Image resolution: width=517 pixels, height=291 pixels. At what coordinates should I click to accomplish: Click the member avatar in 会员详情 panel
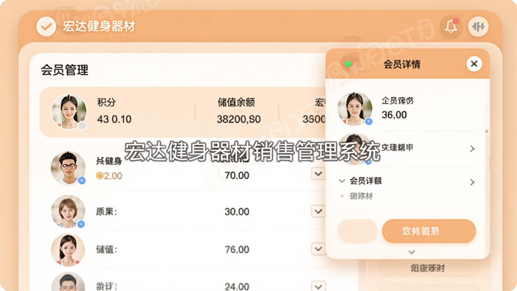355,109
